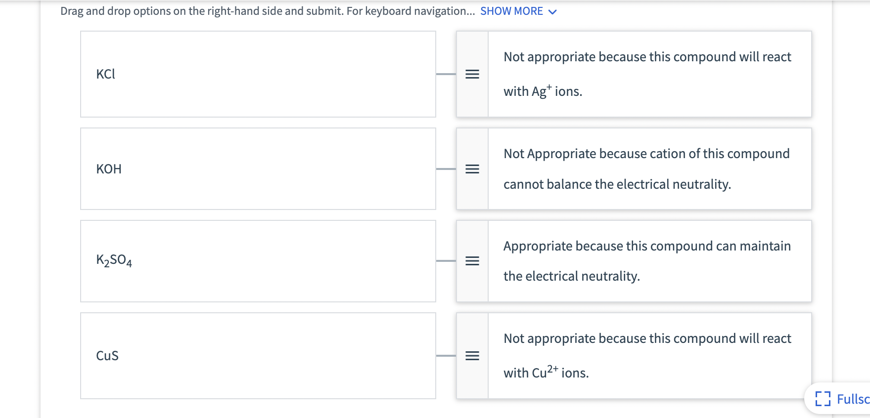
Task: Grab the drag handle for the Ag+ ions option
Action: [472, 74]
